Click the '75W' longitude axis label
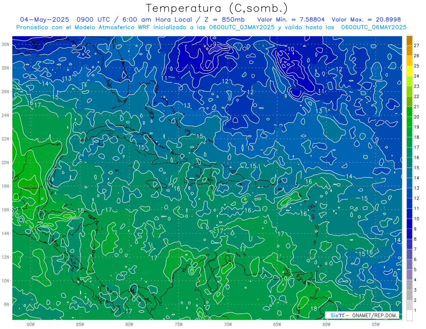Viewport: 426px width, 329px height. pos(179,324)
